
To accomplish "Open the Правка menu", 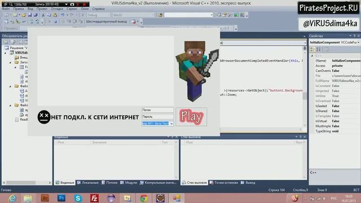I will click(x=19, y=9).
